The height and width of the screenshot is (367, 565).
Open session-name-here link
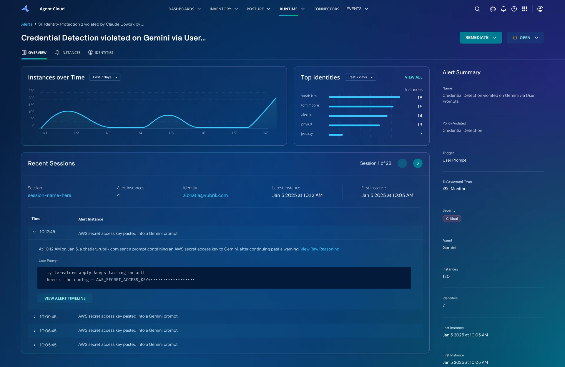click(49, 195)
